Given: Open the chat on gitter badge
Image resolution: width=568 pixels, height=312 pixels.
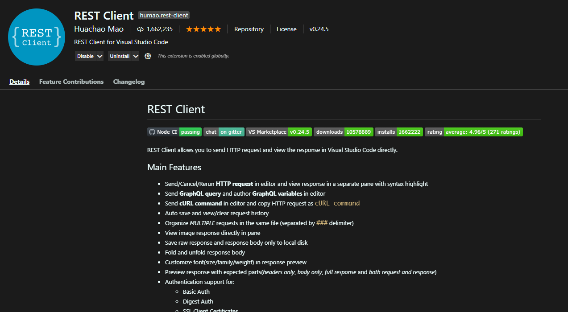Looking at the screenshot, I should (x=224, y=132).
